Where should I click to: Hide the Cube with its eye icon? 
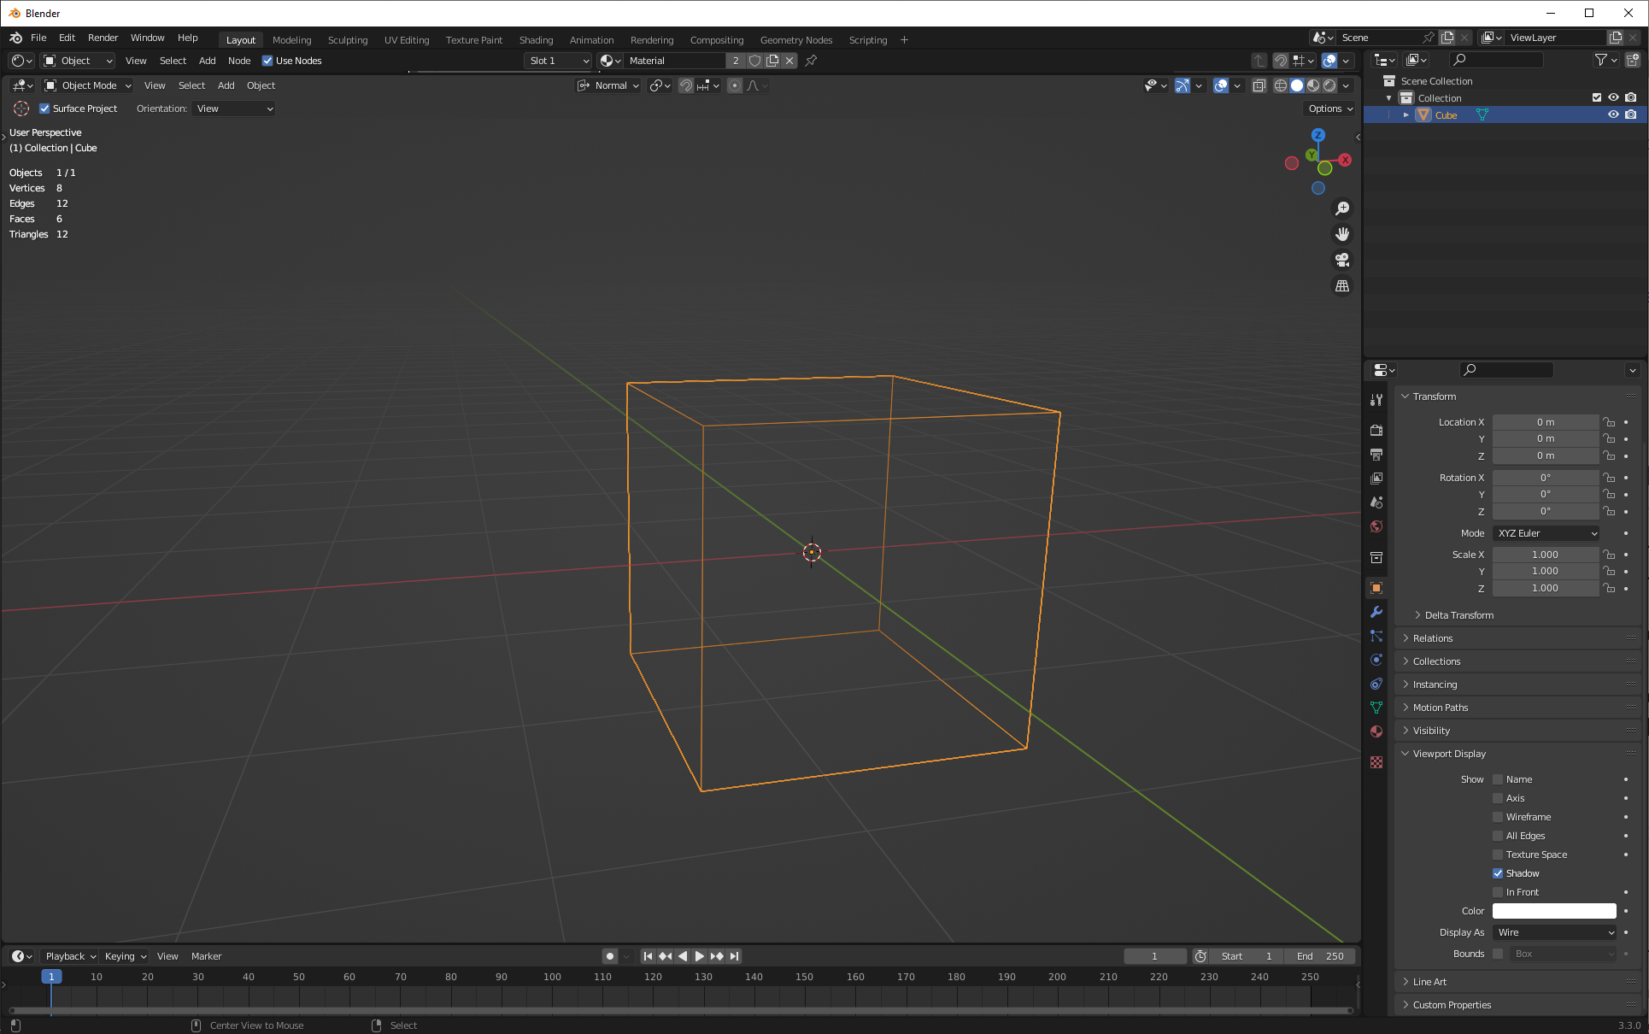pos(1613,115)
